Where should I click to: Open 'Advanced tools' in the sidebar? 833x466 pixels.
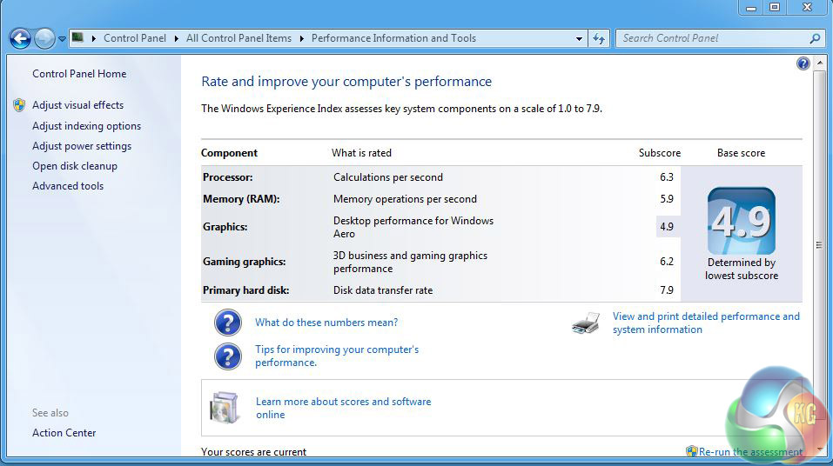coord(68,186)
